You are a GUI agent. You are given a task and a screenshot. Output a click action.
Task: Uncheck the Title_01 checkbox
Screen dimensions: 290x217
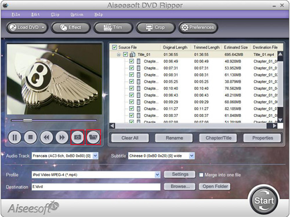[x=125, y=54]
